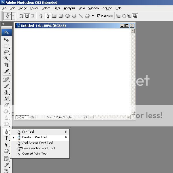Viewport: 173px width, 173px height.
Task: Click horizontal scrollbar left arrow
Action: (91, 117)
